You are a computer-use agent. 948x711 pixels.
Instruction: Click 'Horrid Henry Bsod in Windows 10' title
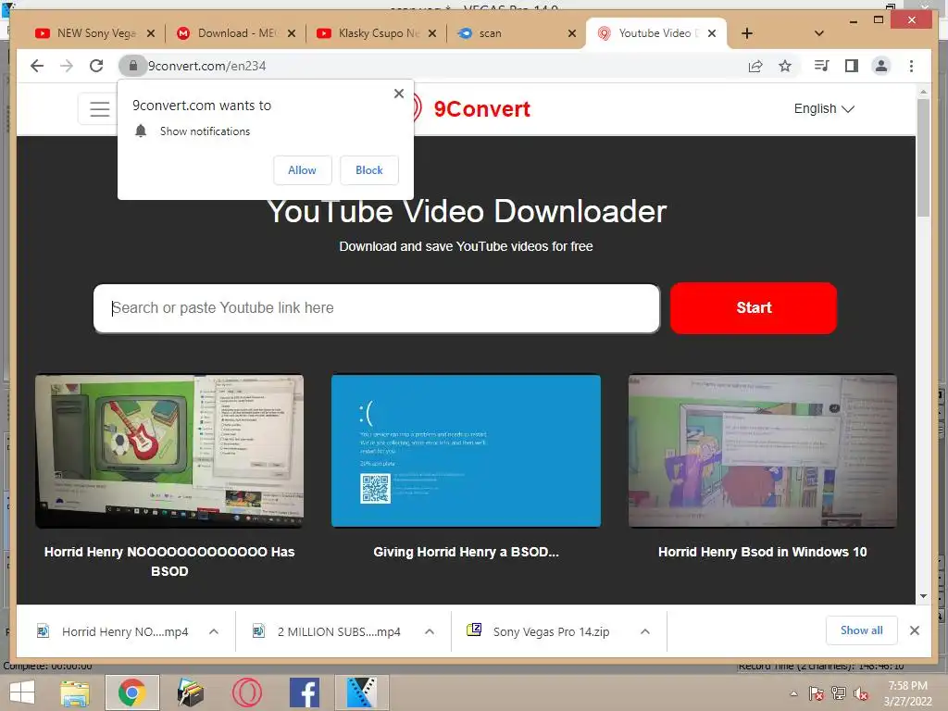click(x=763, y=552)
